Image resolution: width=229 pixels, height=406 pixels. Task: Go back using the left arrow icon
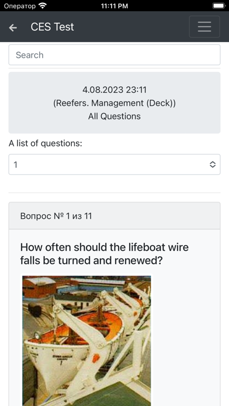click(x=13, y=27)
